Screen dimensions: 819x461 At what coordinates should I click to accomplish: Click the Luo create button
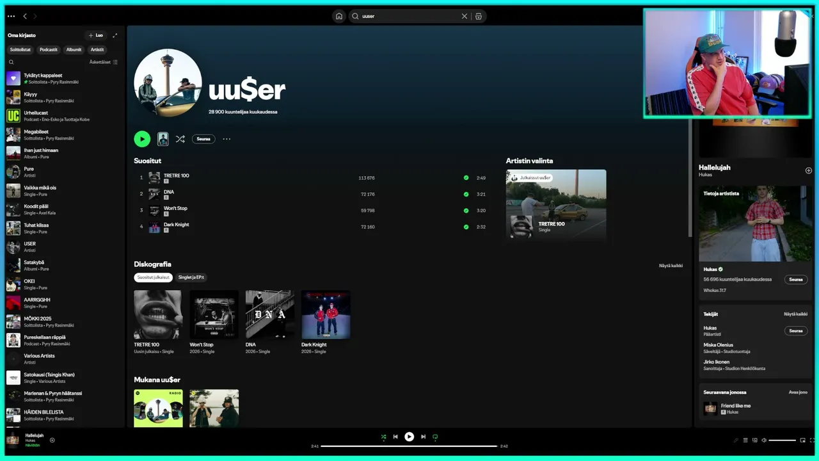coord(96,35)
